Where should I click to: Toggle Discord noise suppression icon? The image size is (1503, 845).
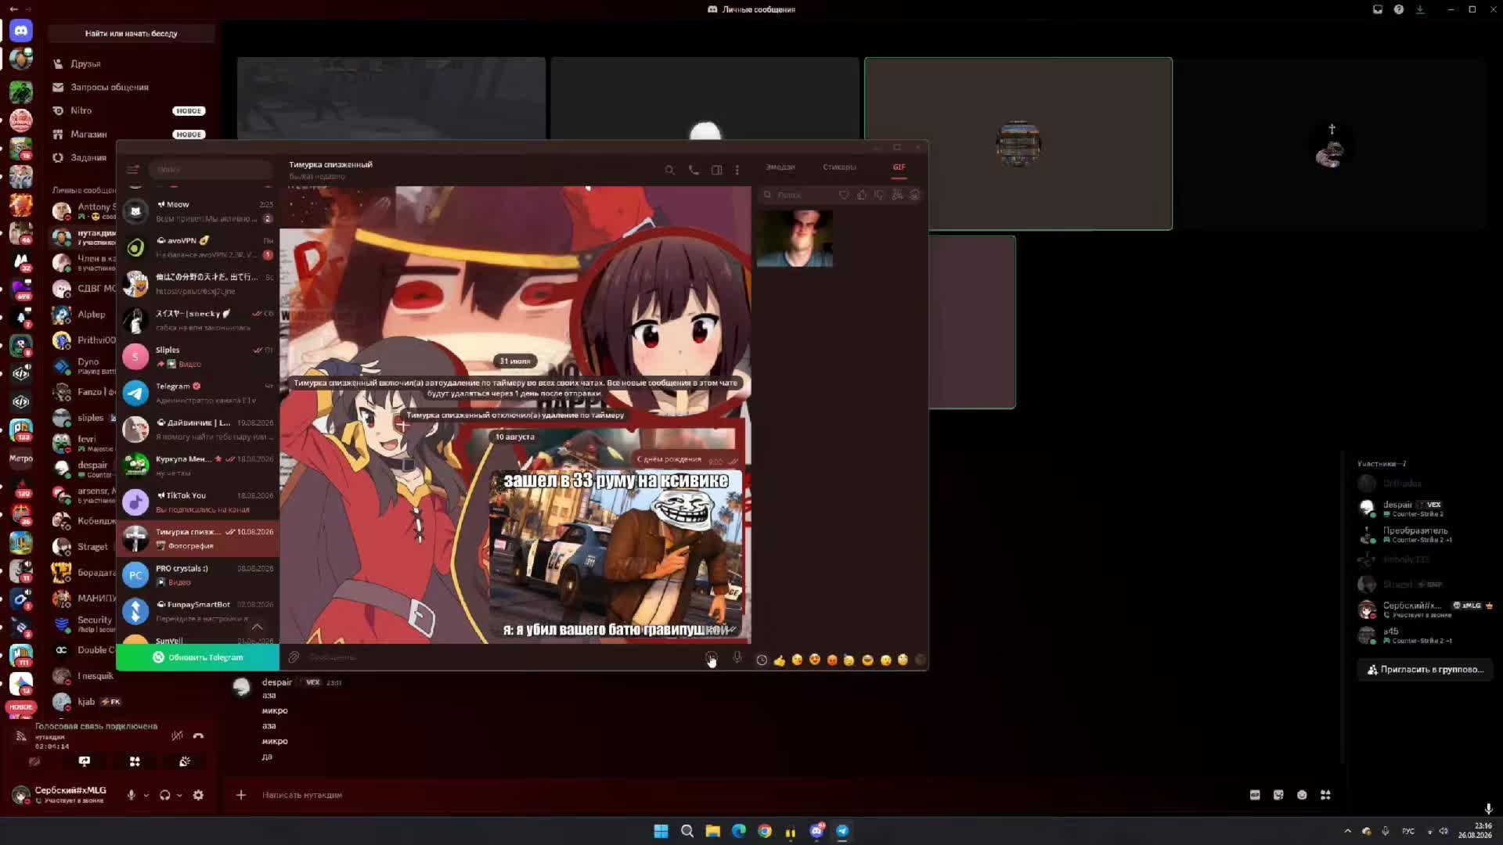(178, 735)
